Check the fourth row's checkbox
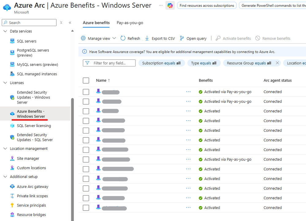Screen dimensions: 306x221 point(86,121)
